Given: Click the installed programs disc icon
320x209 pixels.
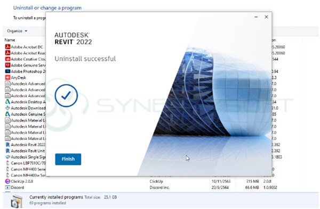Looking at the screenshot, I should (x=17, y=202).
